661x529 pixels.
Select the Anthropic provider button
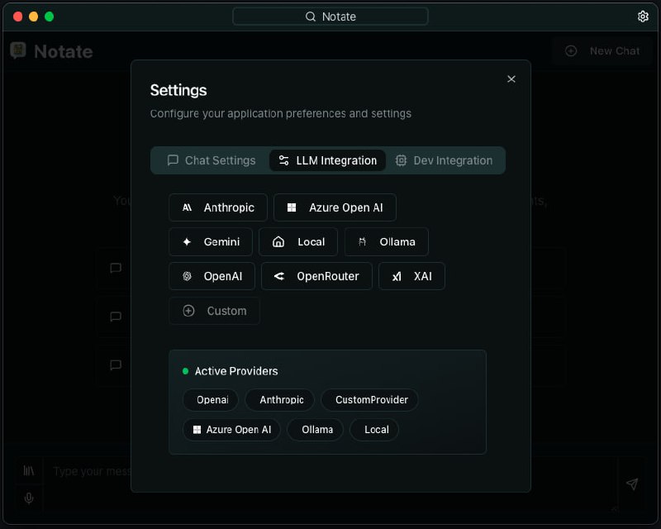218,207
